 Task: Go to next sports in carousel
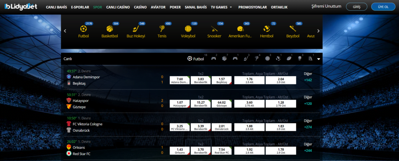tap(318, 31)
